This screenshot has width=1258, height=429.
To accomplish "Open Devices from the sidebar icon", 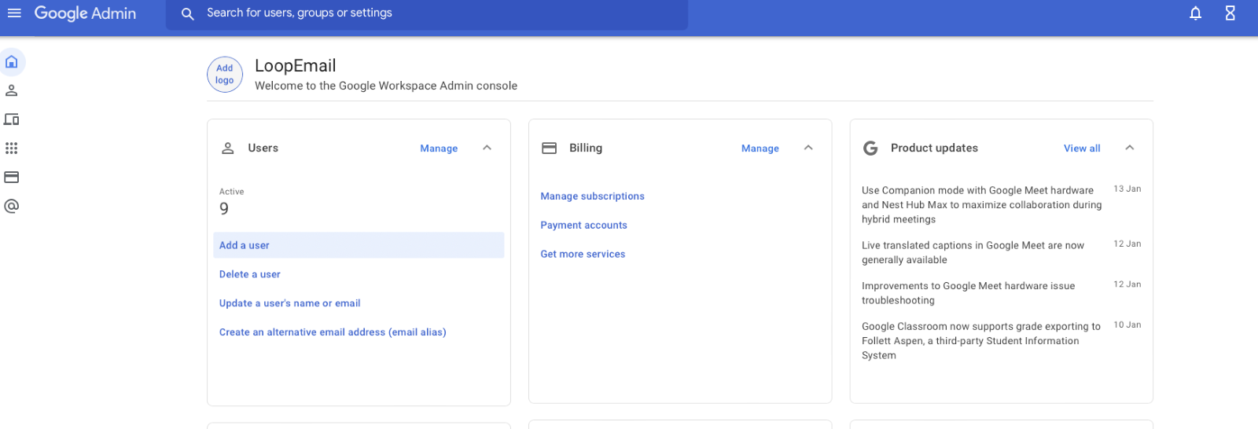I will (x=12, y=119).
